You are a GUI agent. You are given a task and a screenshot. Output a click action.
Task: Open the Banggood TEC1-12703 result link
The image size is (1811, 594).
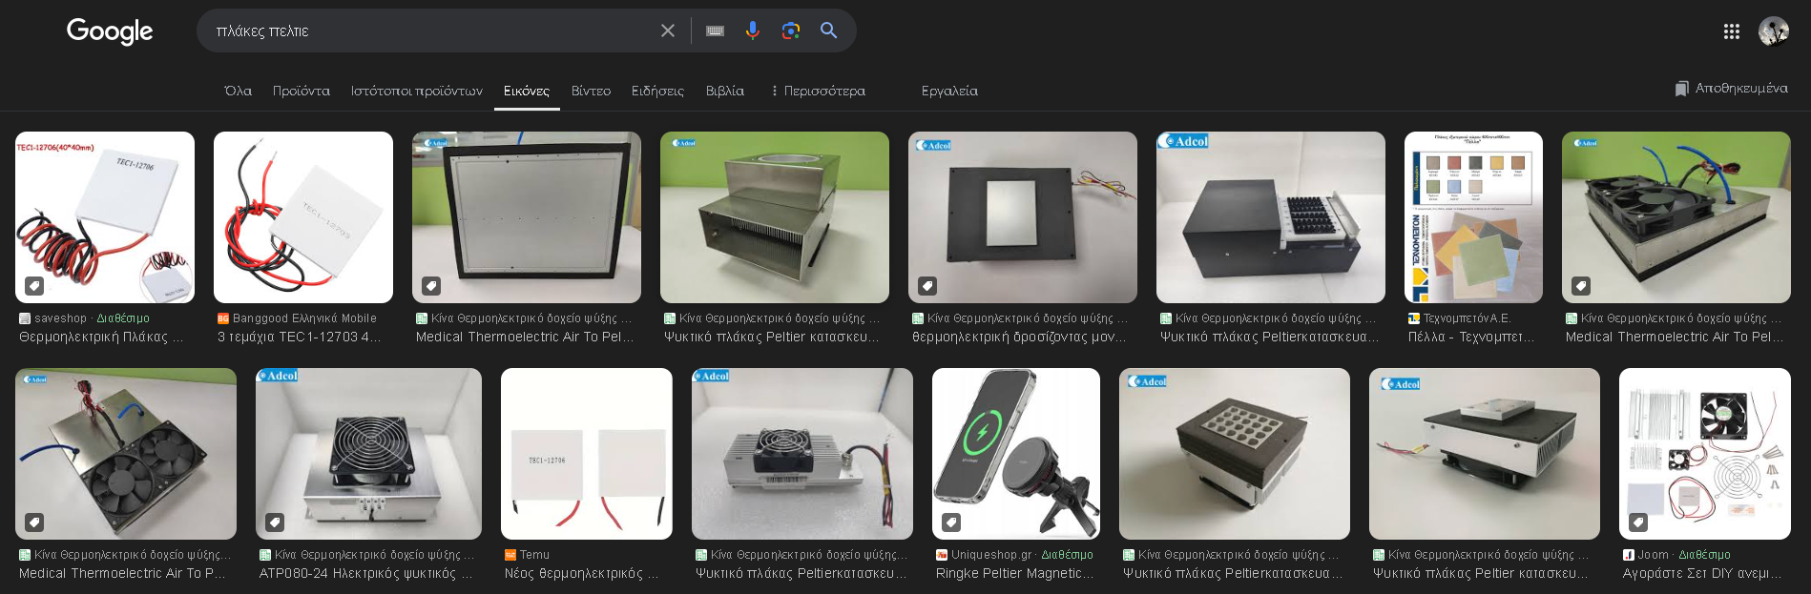pyautogui.click(x=300, y=337)
